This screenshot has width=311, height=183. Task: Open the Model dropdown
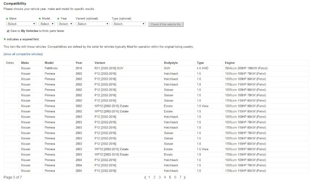(x=47, y=24)
